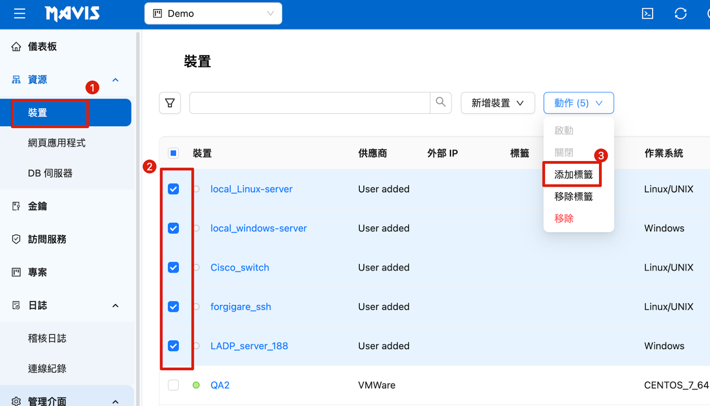Choose 移除標籤 in the action menu

click(573, 196)
